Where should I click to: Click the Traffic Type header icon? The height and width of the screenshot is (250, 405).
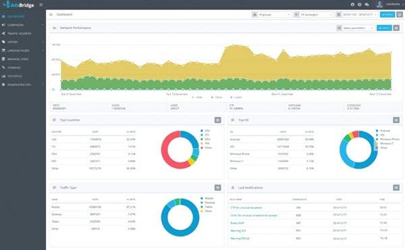54,187
